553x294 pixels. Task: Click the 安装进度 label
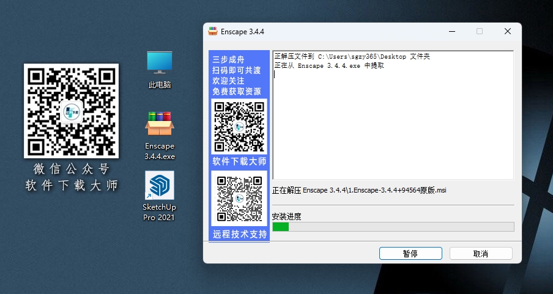point(287,216)
